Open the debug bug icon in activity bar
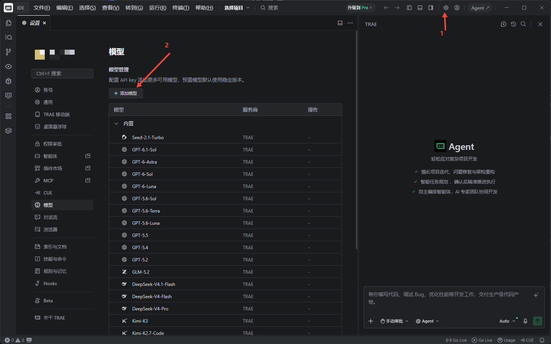551x344 pixels. 8,81
